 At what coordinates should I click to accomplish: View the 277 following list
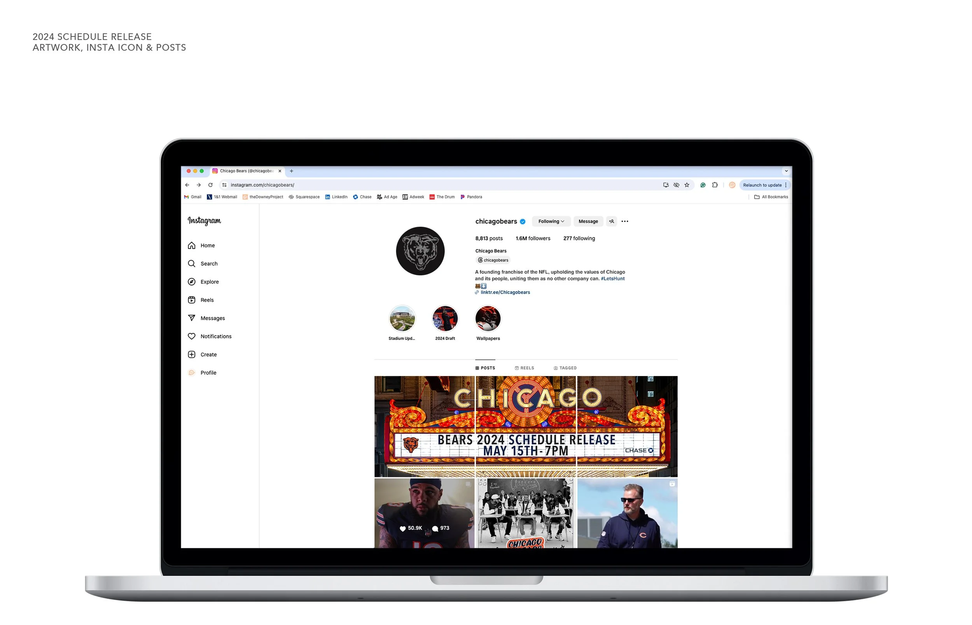579,239
